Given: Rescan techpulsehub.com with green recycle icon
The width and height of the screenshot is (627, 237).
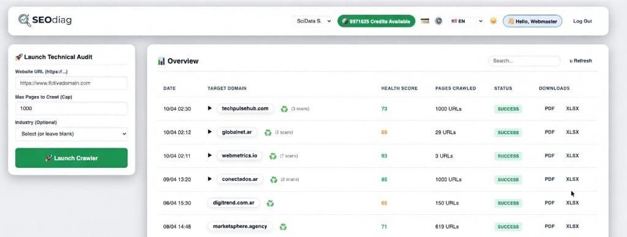Looking at the screenshot, I should [x=284, y=109].
